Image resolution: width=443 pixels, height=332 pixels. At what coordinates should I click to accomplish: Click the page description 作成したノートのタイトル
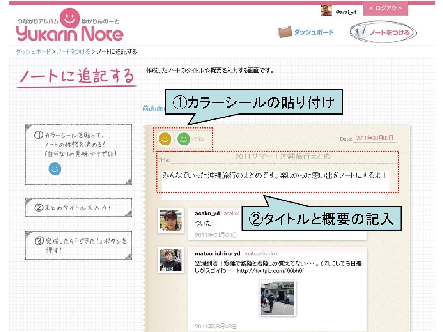tap(210, 71)
